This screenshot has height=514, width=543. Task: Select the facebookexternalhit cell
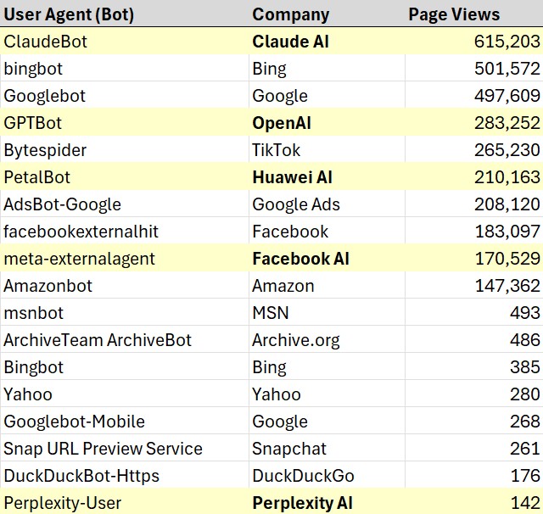[81, 232]
